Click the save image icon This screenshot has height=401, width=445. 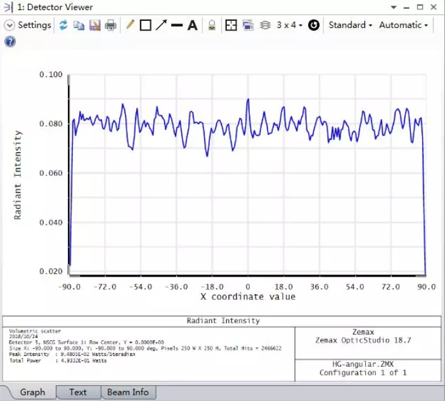(95, 25)
